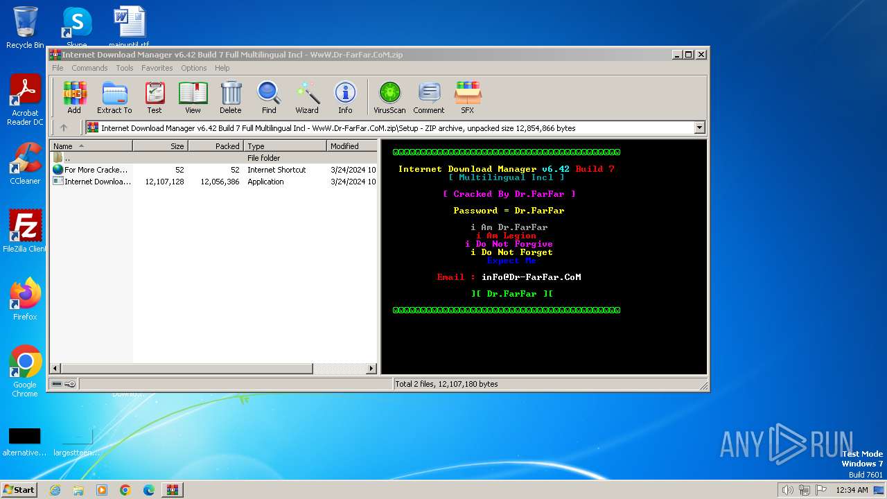This screenshot has width=887, height=499.
Task: Open Microsoft Edge from the taskbar
Action: (149, 490)
